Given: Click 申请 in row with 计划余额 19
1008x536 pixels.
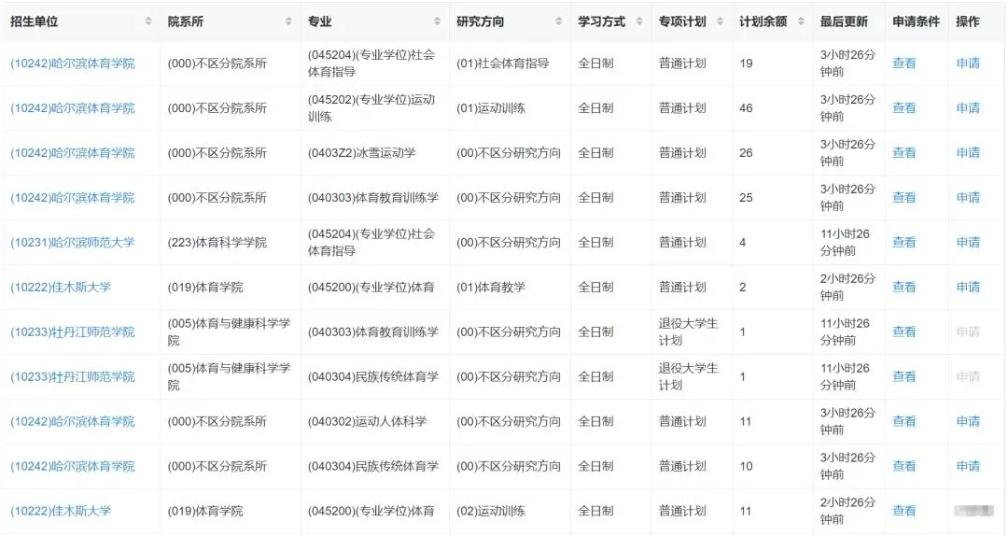Looking at the screenshot, I should [968, 63].
